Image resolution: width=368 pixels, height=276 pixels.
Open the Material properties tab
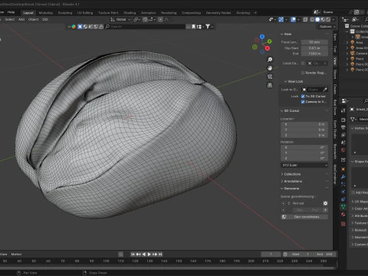pyautogui.click(x=343, y=214)
